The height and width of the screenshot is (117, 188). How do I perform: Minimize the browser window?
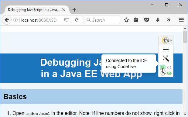(153, 5)
